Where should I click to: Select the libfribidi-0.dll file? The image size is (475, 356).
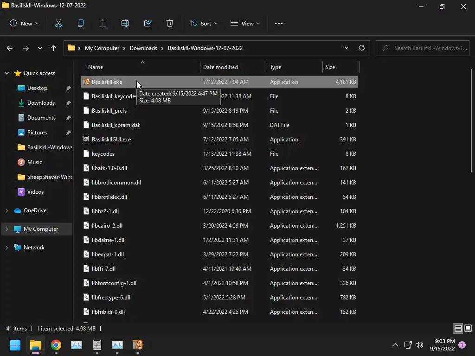(219, 312)
